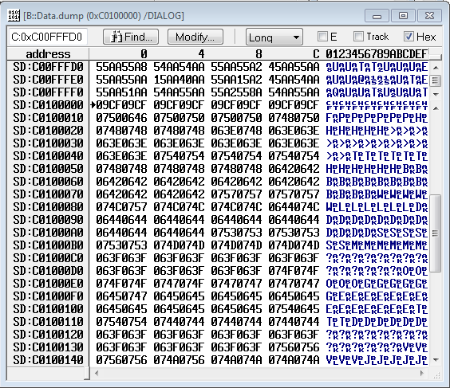Viewport: 450px width, 388px height.
Task: Click the address input field C:0xC00FFFD0
Action: (48, 37)
